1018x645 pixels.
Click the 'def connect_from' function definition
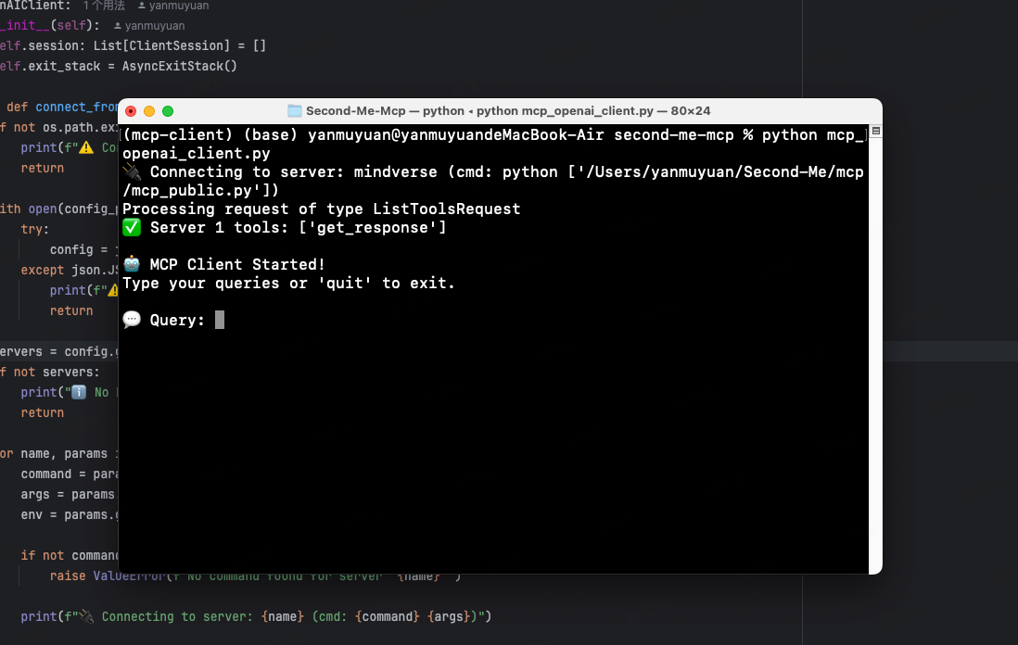point(62,107)
